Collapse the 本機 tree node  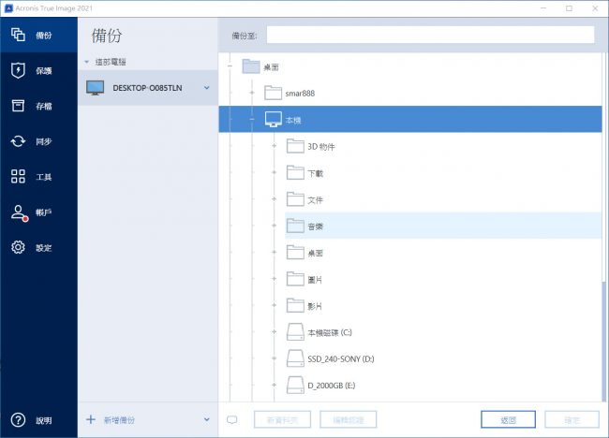(252, 120)
